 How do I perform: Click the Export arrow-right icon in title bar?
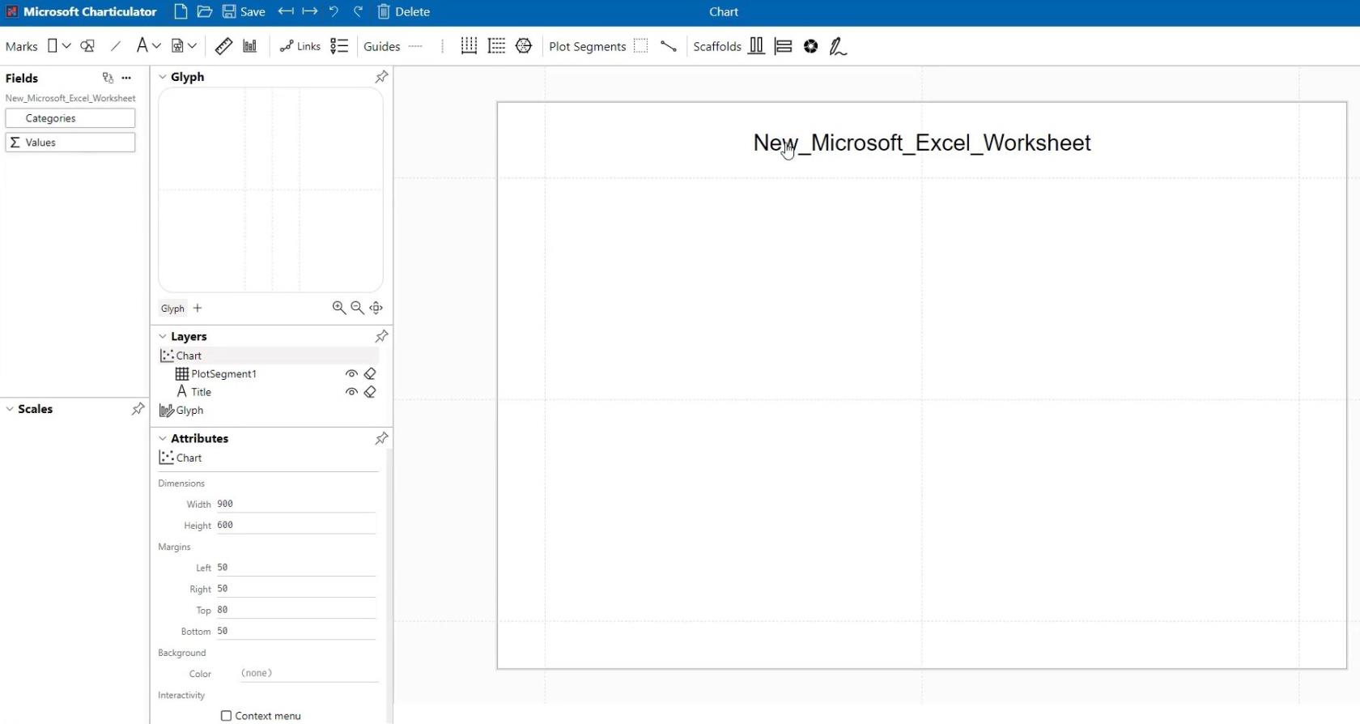click(309, 11)
